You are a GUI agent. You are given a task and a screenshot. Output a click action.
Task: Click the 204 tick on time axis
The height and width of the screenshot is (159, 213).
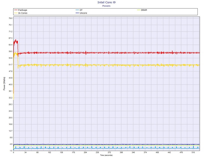(85, 152)
